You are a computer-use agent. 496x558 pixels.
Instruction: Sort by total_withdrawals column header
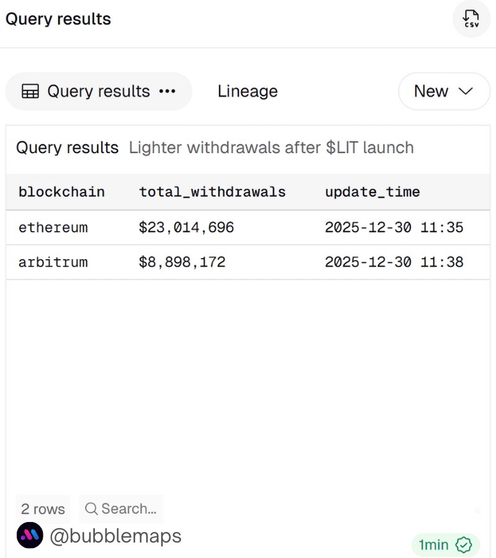pos(212,192)
